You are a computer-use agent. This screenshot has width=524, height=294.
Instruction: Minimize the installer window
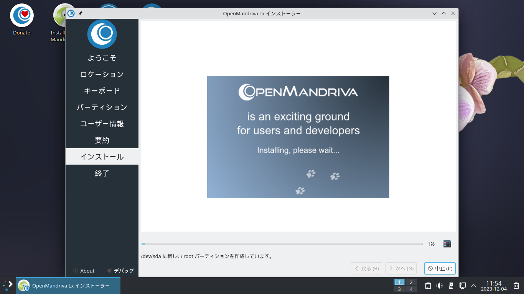[x=435, y=13]
